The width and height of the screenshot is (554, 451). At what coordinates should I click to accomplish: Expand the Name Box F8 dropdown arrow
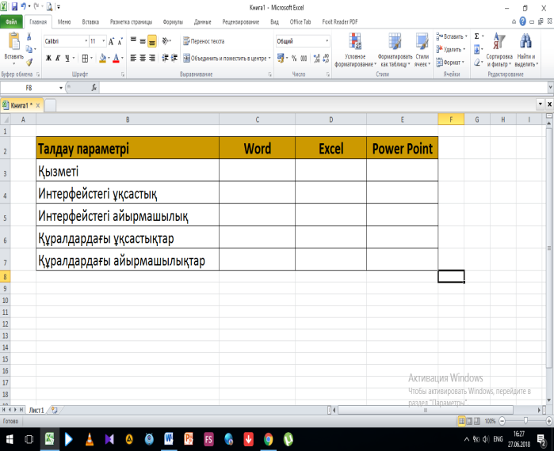click(x=61, y=88)
